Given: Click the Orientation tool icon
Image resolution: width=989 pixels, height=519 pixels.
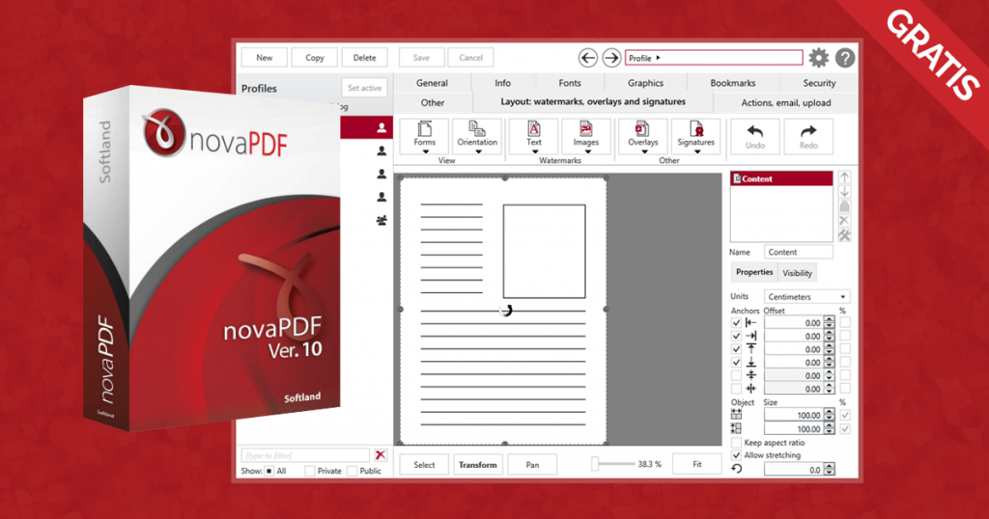Looking at the screenshot, I should [x=477, y=135].
